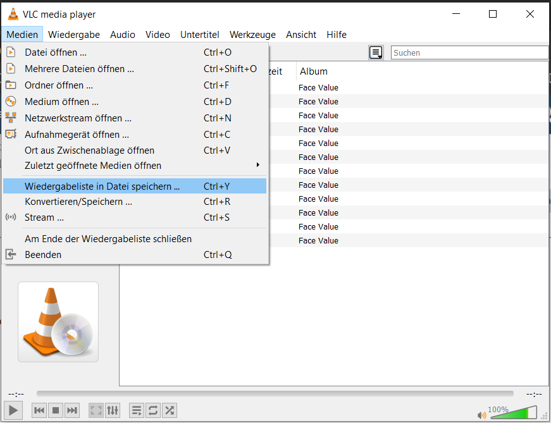Click remaining time label right of seek bar

tap(534, 394)
